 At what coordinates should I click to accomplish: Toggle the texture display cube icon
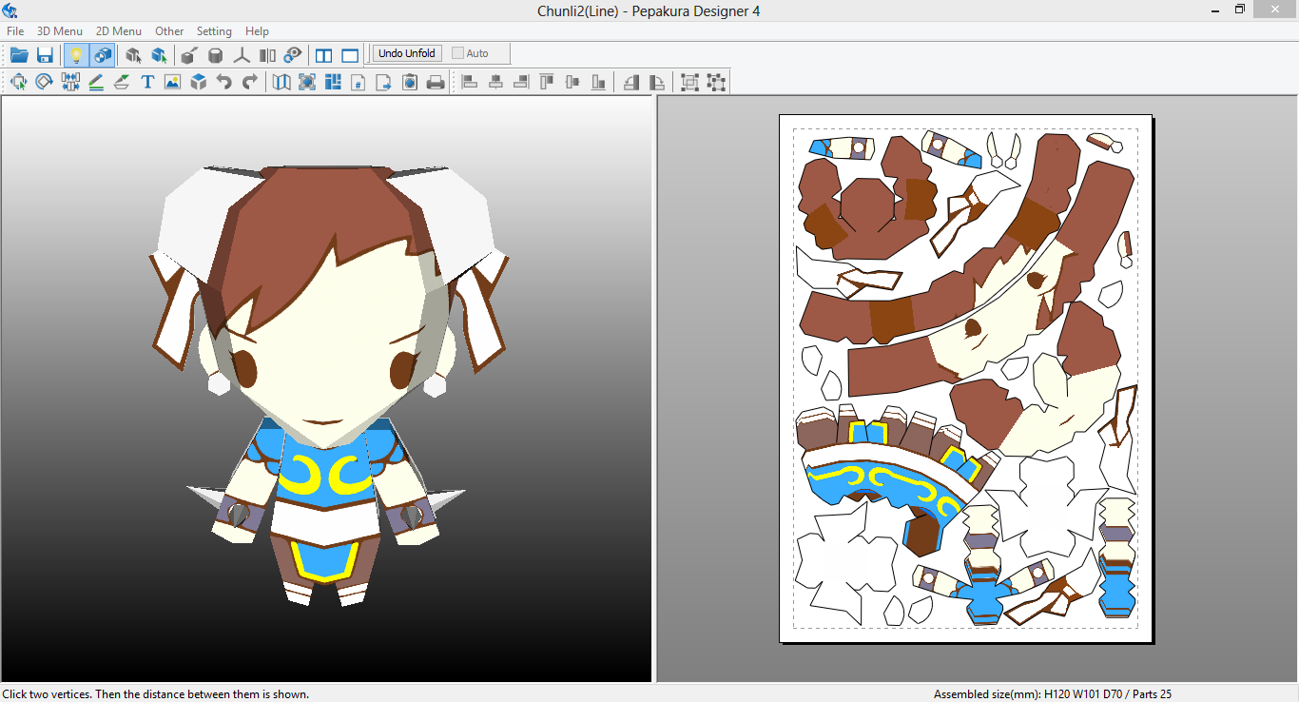click(x=102, y=54)
